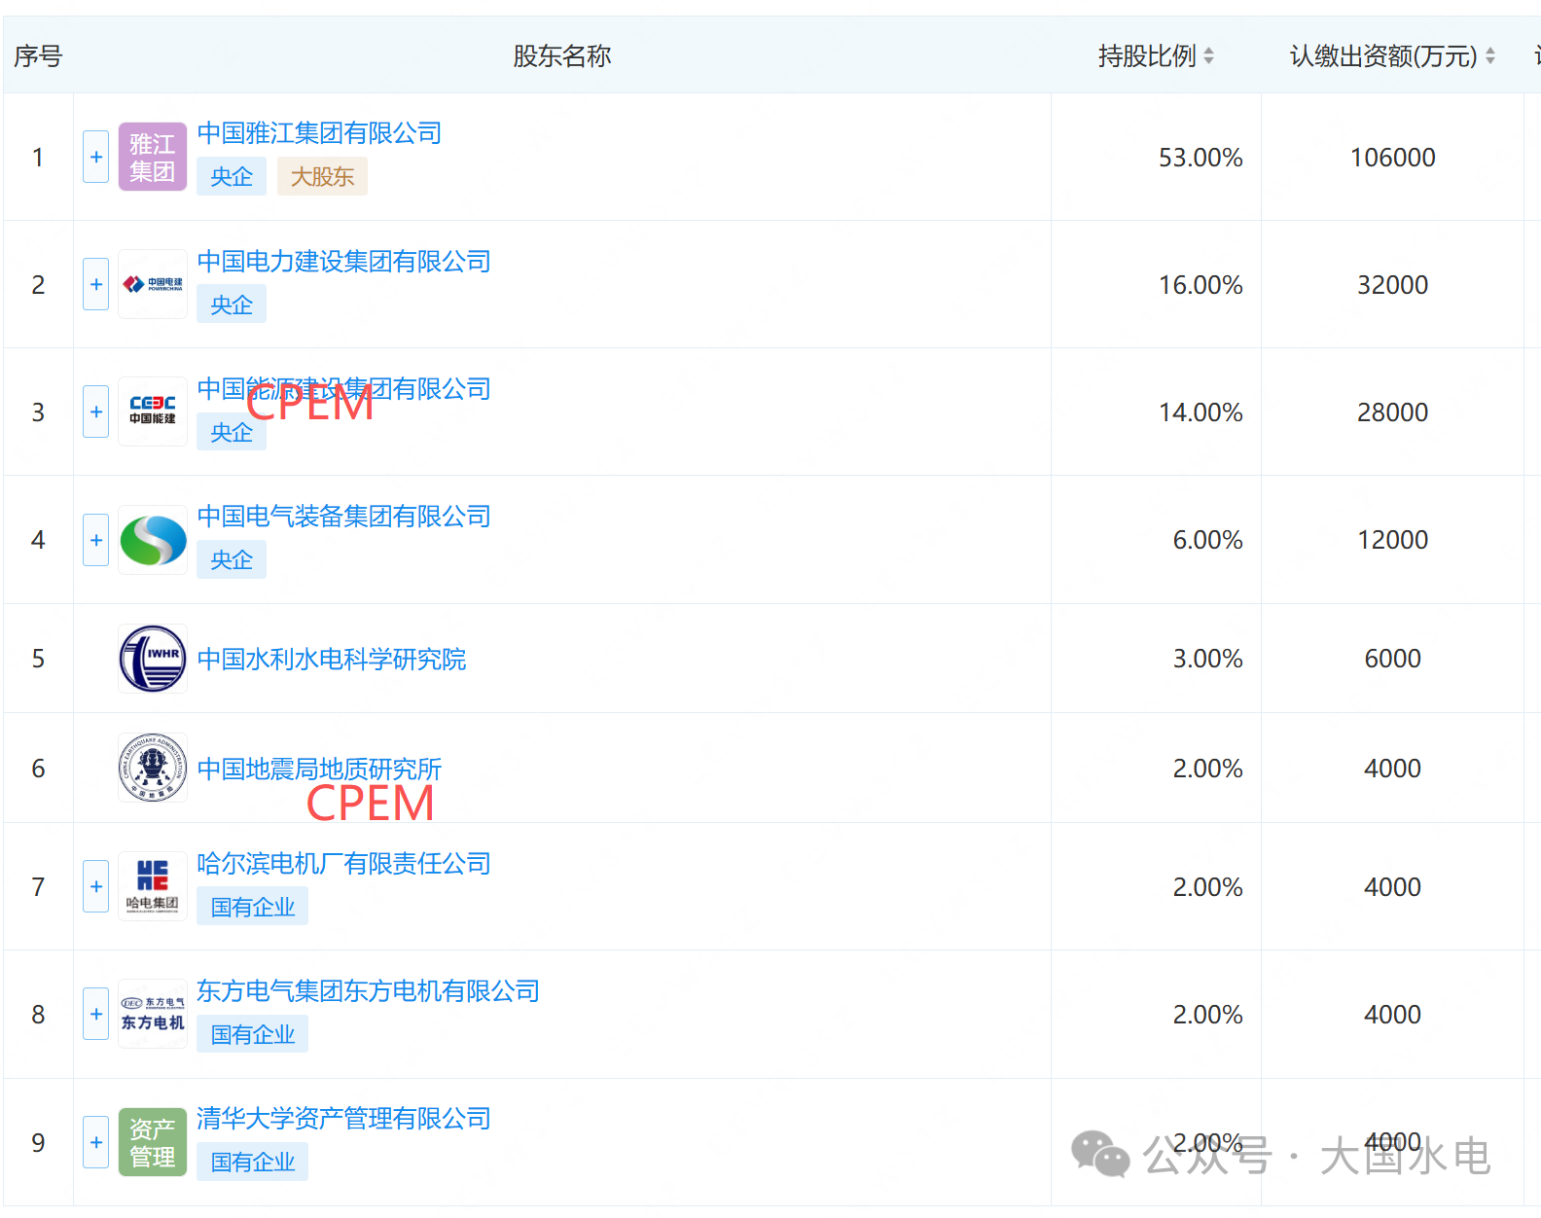The width and height of the screenshot is (1541, 1218).
Task: Click the 东方电机 logo icon
Action: pyautogui.click(x=152, y=1014)
